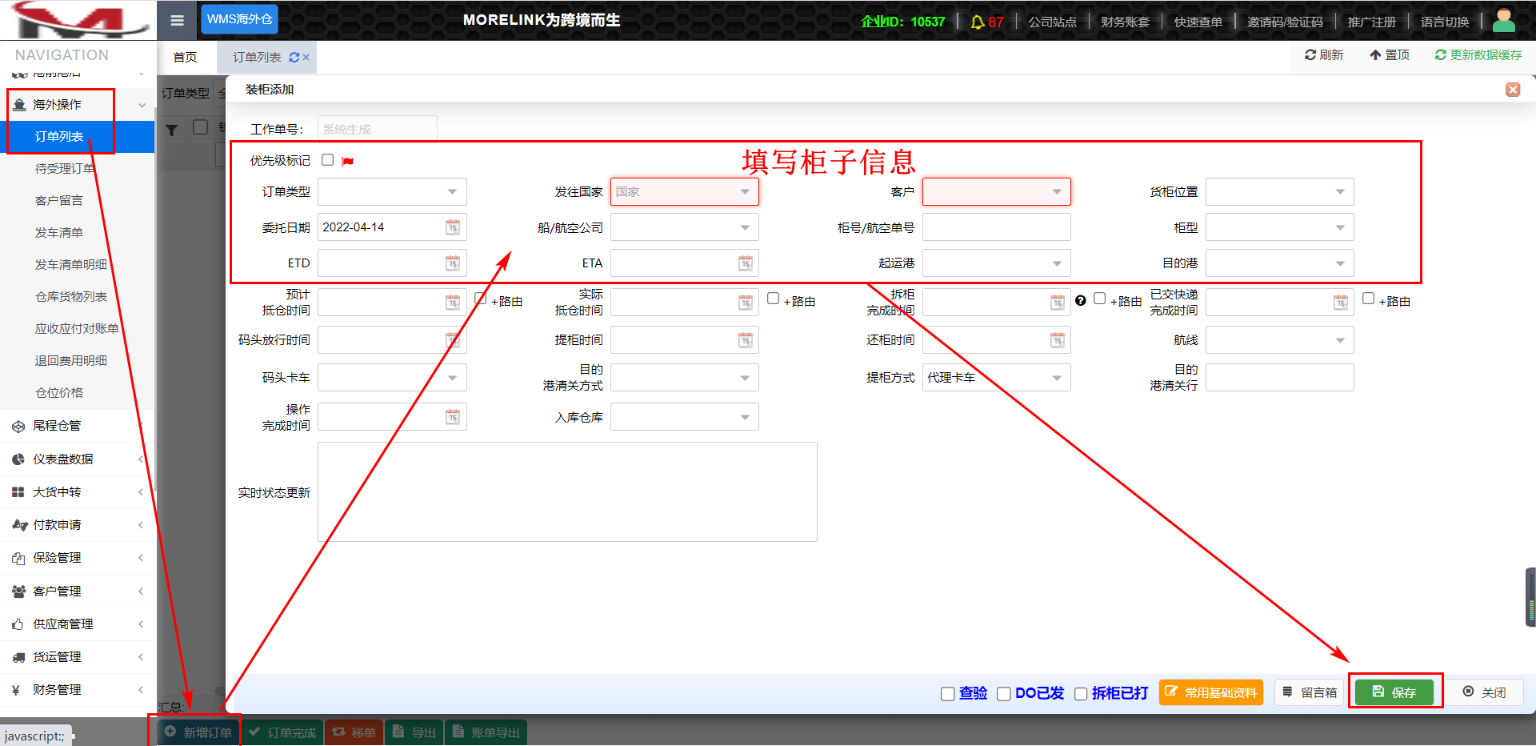This screenshot has height=746, width=1536.
Task: Open the user avatar profile icon
Action: point(1504,20)
